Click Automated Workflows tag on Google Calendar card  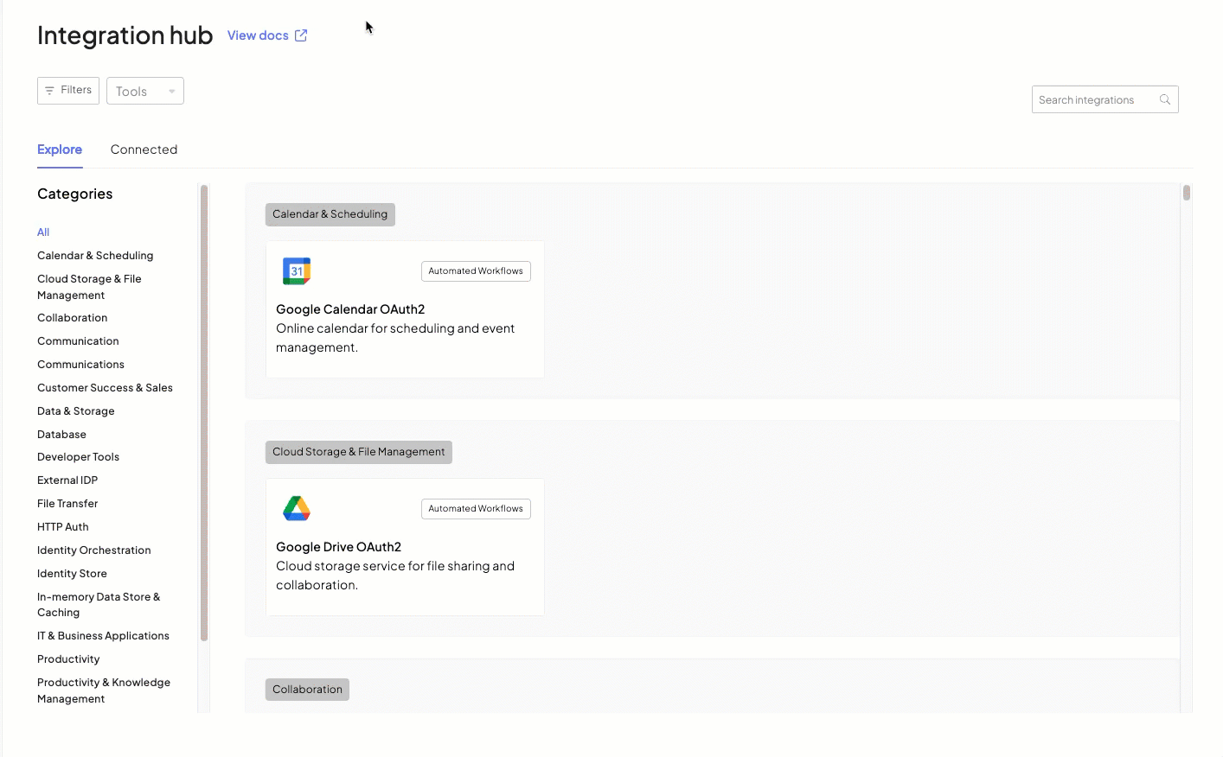[x=476, y=271]
